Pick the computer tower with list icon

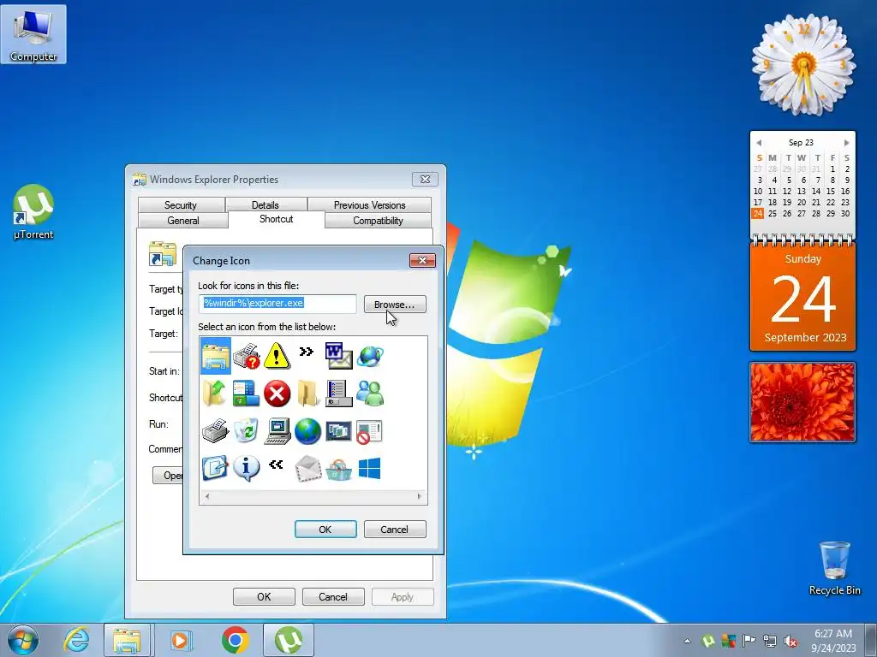point(338,394)
